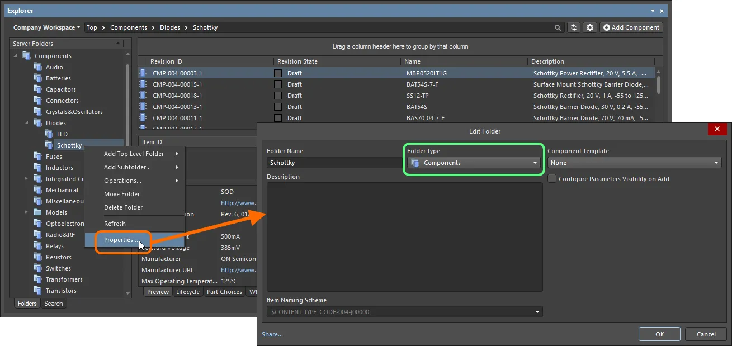Open the Folder Type dropdown
Image resolution: width=732 pixels, height=346 pixels.
click(x=474, y=163)
